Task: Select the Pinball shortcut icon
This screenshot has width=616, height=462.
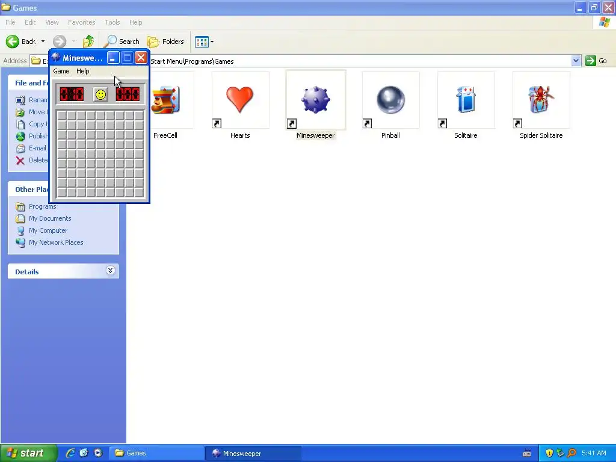Action: [x=390, y=100]
